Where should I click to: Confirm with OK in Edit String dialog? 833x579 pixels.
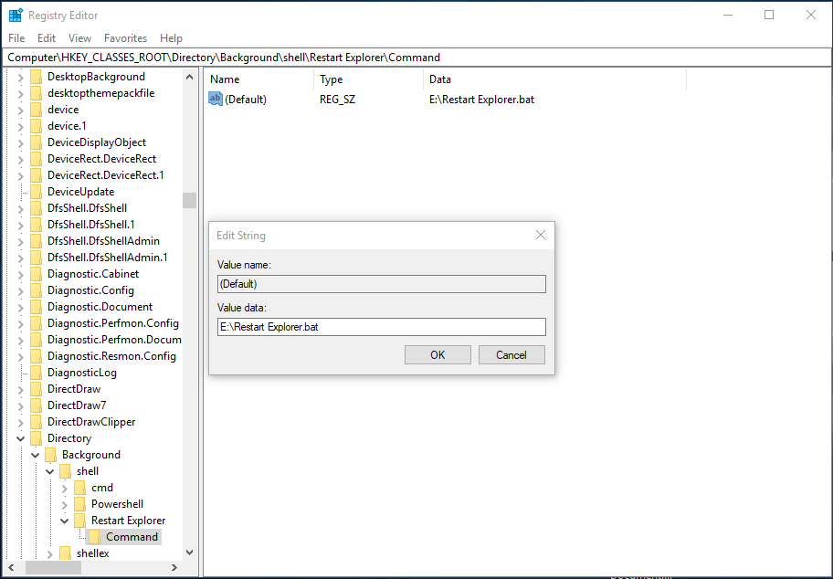438,355
